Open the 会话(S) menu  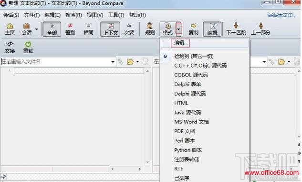point(11,15)
